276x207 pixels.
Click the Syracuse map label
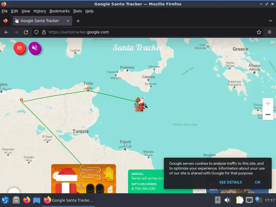coord(151,84)
